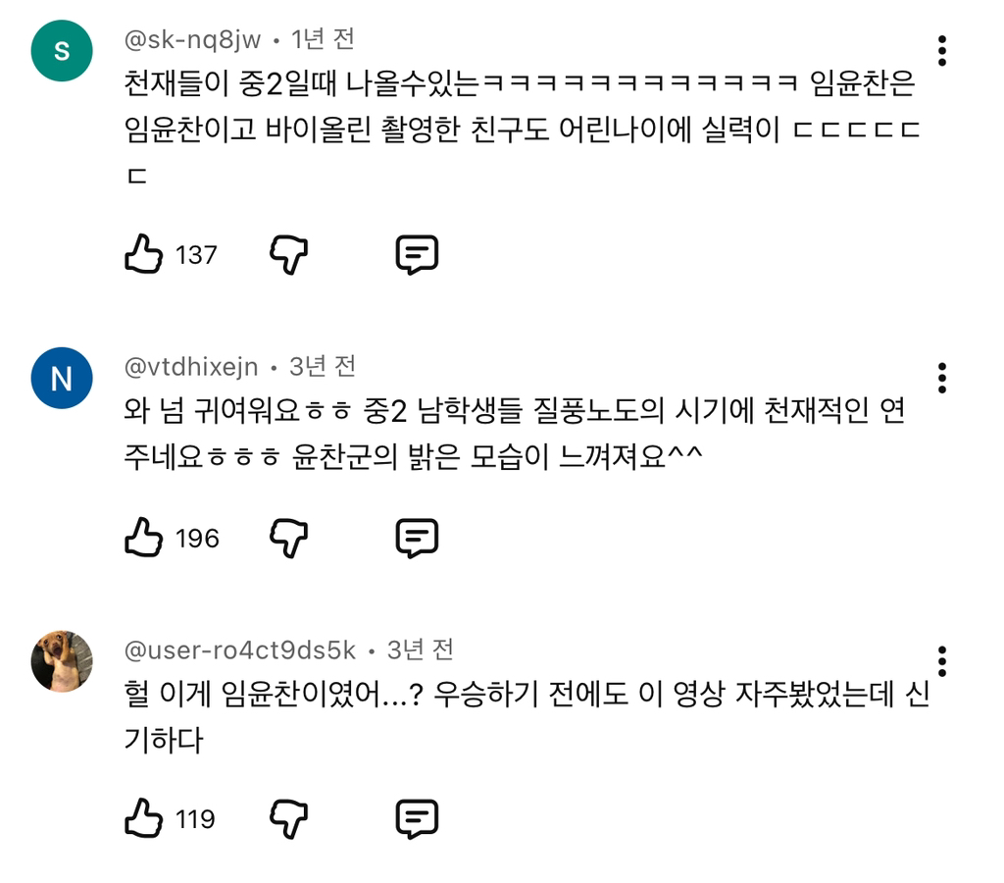Dislike the comment by @sk-nq8jw
1004x883 pixels.
click(x=288, y=255)
